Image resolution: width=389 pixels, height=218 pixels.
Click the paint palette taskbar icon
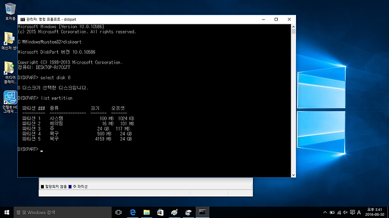tap(175, 212)
